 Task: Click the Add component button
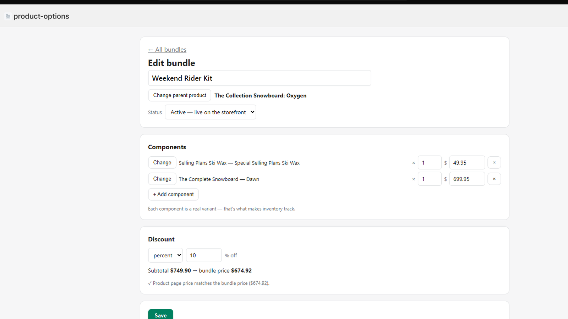pos(173,194)
